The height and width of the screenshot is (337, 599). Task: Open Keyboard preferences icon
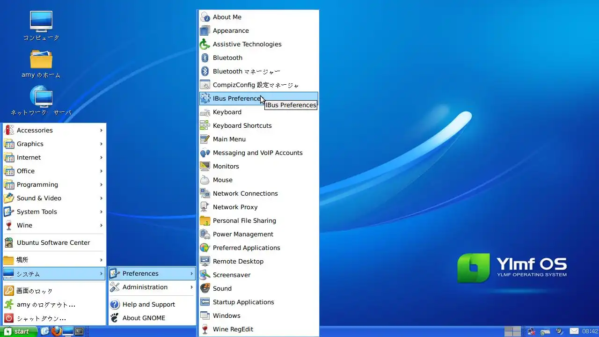pyautogui.click(x=205, y=112)
